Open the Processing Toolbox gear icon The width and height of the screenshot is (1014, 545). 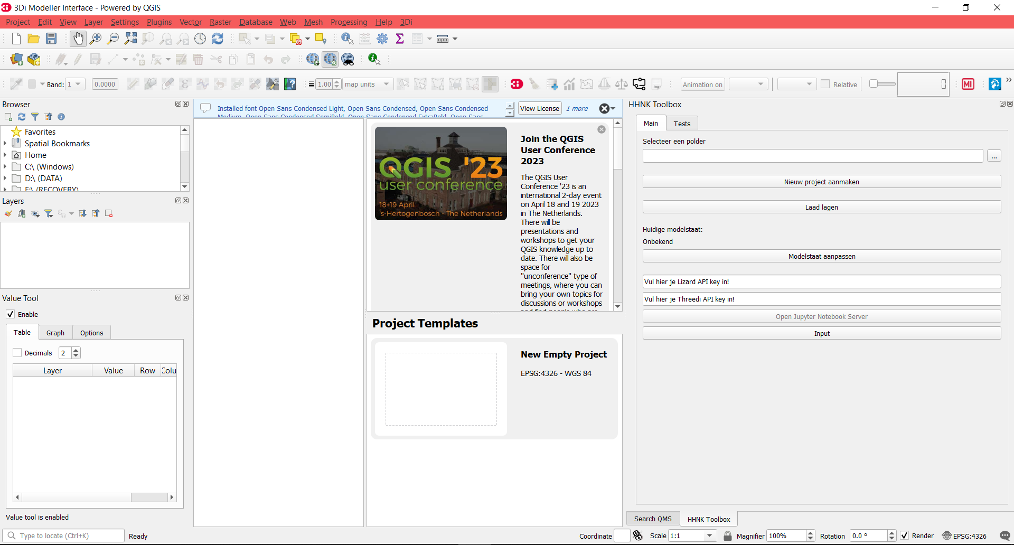click(382, 39)
